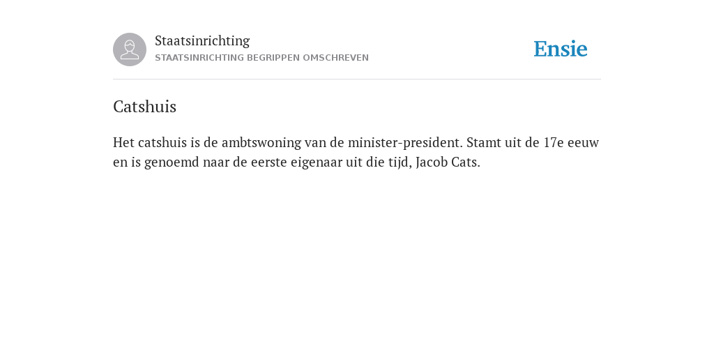
Task: Open the Ensie logo link
Action: [561, 49]
